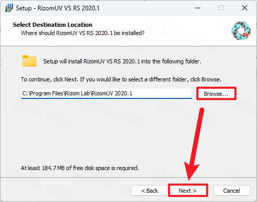Click the setup installer icon in title bar
This screenshot has height=202, width=257.
click(9, 8)
